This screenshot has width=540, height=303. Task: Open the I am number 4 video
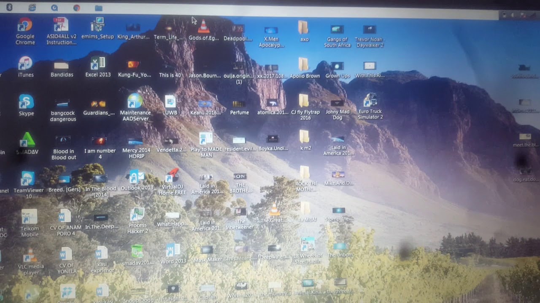pyautogui.click(x=100, y=148)
